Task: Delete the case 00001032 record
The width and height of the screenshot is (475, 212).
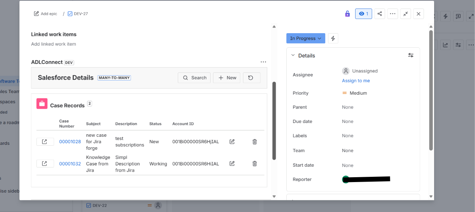Action: tap(255, 163)
